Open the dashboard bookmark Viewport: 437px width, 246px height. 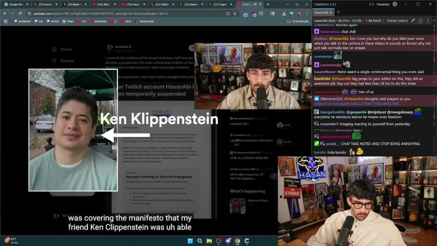(x=23, y=21)
